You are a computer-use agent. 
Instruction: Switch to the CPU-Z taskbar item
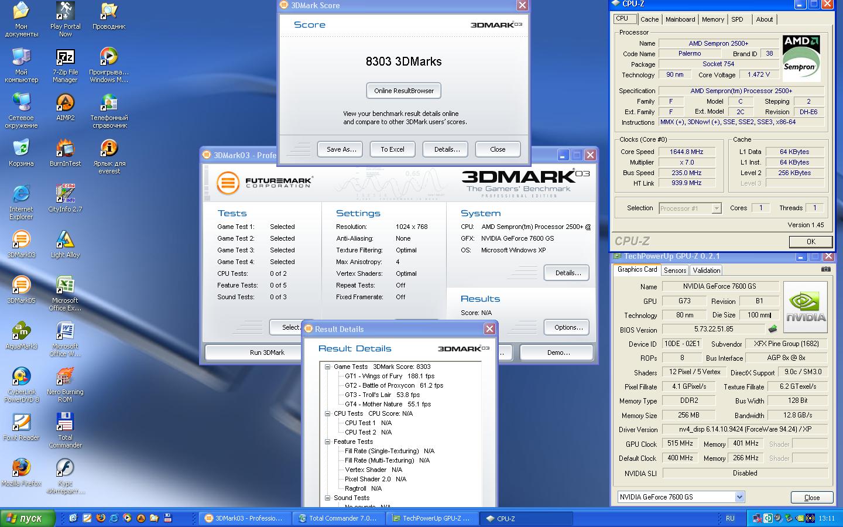(527, 518)
